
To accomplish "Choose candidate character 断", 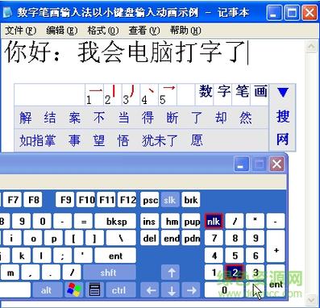I will [x=172, y=118].
